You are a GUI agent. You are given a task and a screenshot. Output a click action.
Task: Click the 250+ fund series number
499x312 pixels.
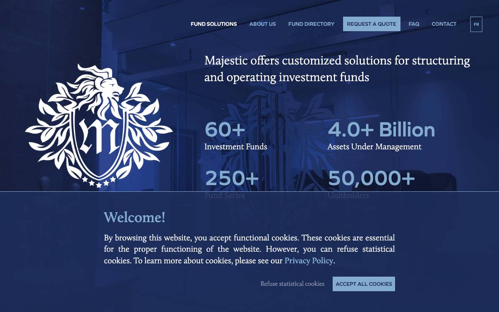pyautogui.click(x=232, y=178)
